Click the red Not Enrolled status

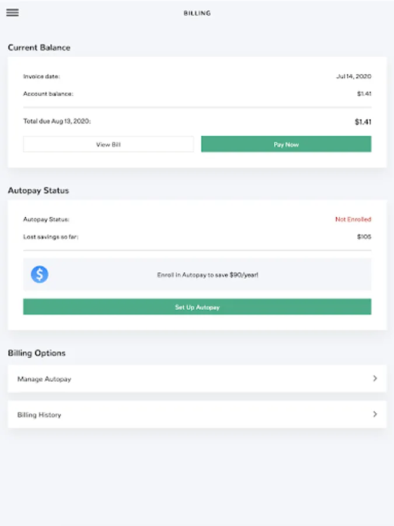tap(353, 220)
